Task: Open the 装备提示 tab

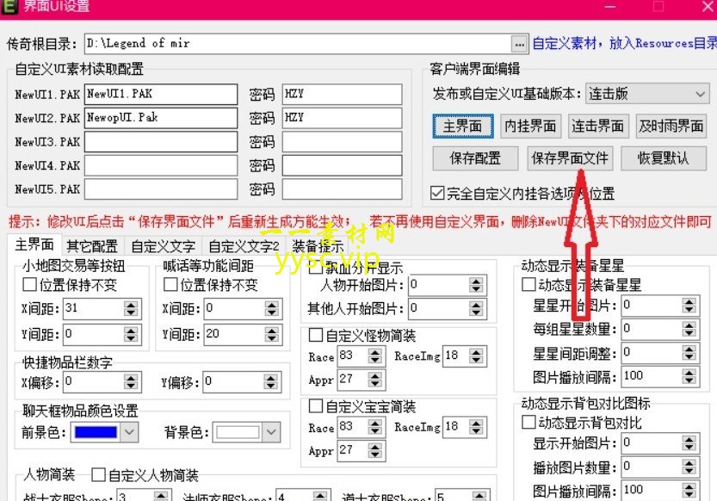Action: pos(318,246)
